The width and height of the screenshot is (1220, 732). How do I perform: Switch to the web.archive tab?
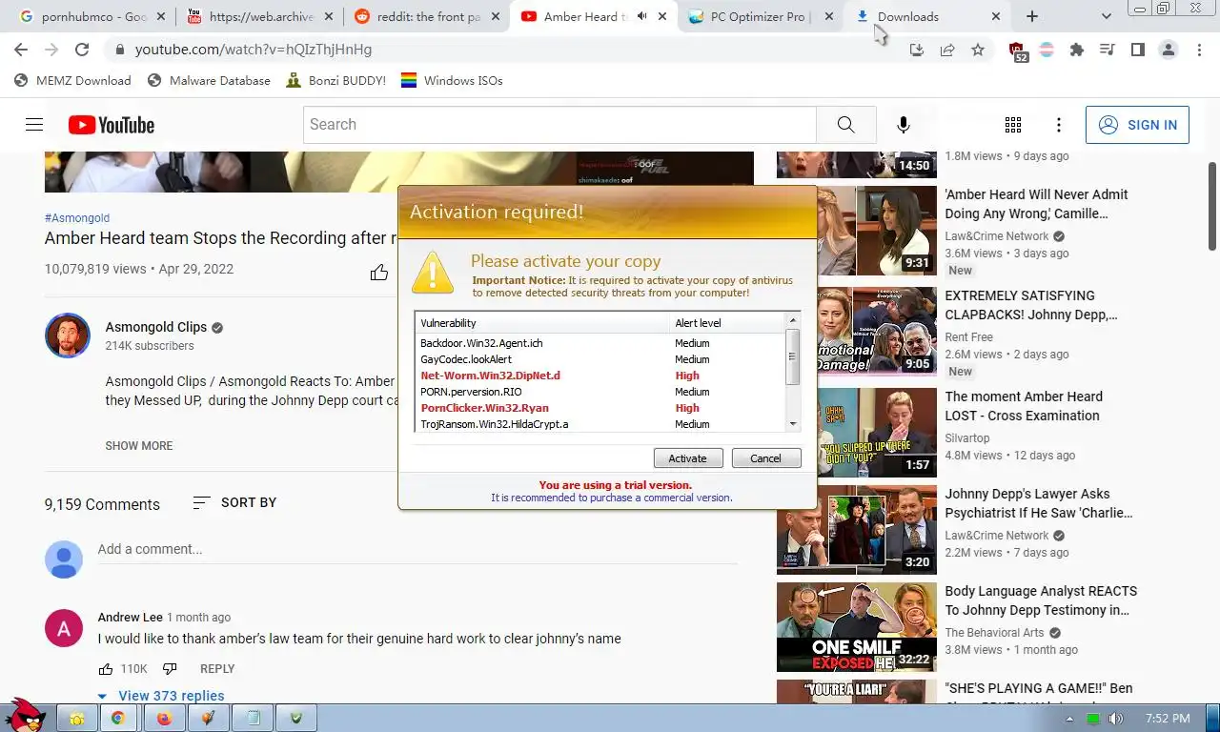coord(260,16)
